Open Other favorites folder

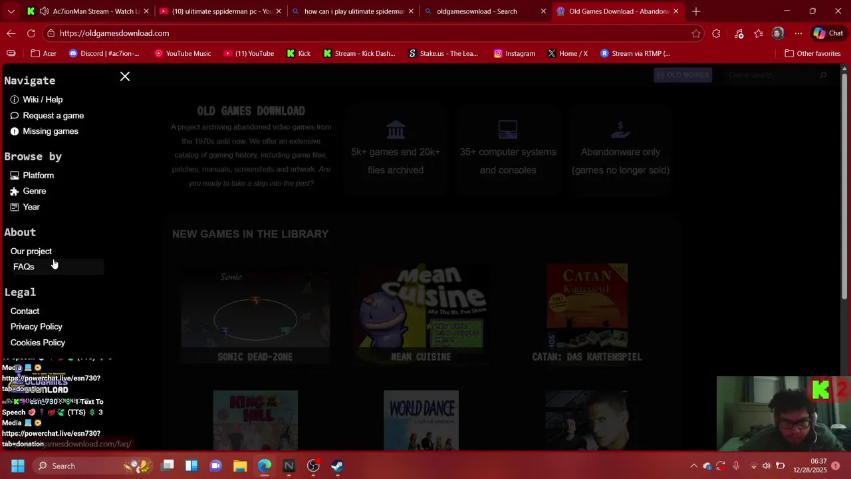tap(812, 53)
